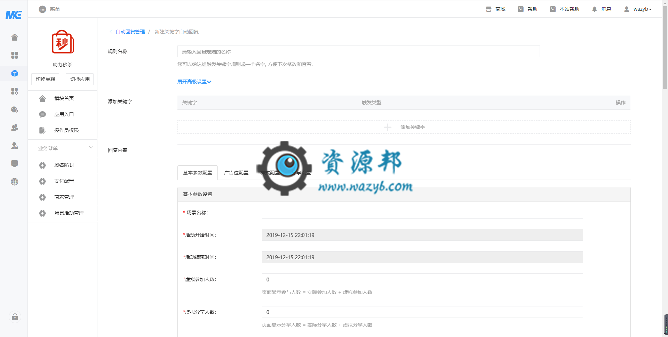Open 操作员权限 menu item
Screen dimensions: 668x337
coord(66,130)
